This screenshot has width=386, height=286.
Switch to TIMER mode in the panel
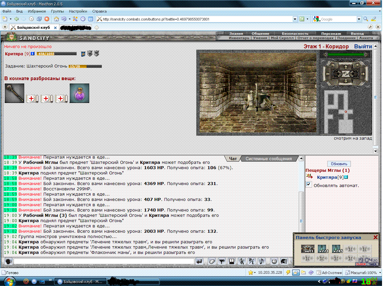[x=372, y=264]
